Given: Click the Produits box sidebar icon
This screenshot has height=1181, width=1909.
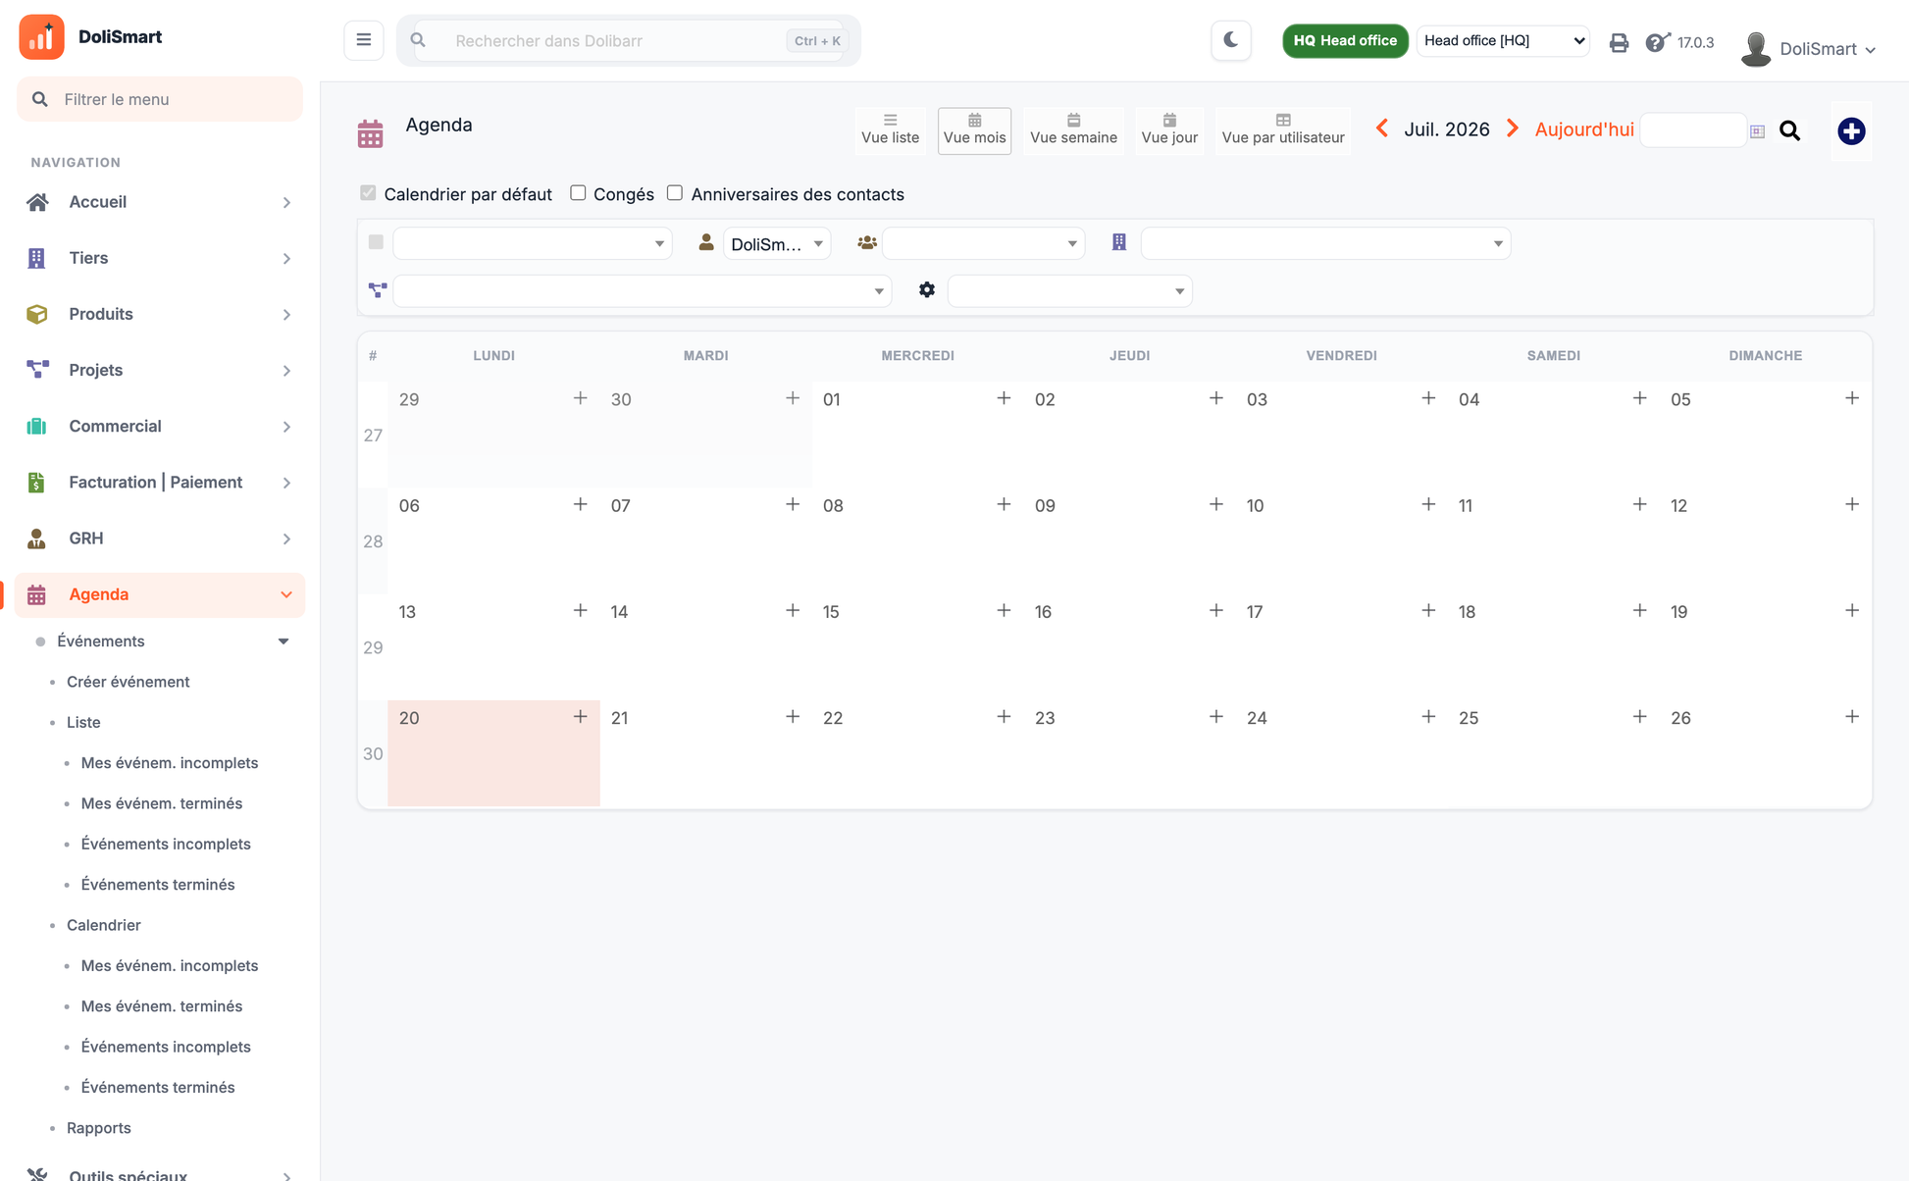Looking at the screenshot, I should pyautogui.click(x=36, y=314).
